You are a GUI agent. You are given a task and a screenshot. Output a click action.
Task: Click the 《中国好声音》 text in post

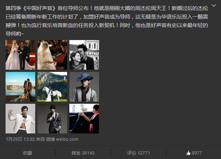coord(39,8)
